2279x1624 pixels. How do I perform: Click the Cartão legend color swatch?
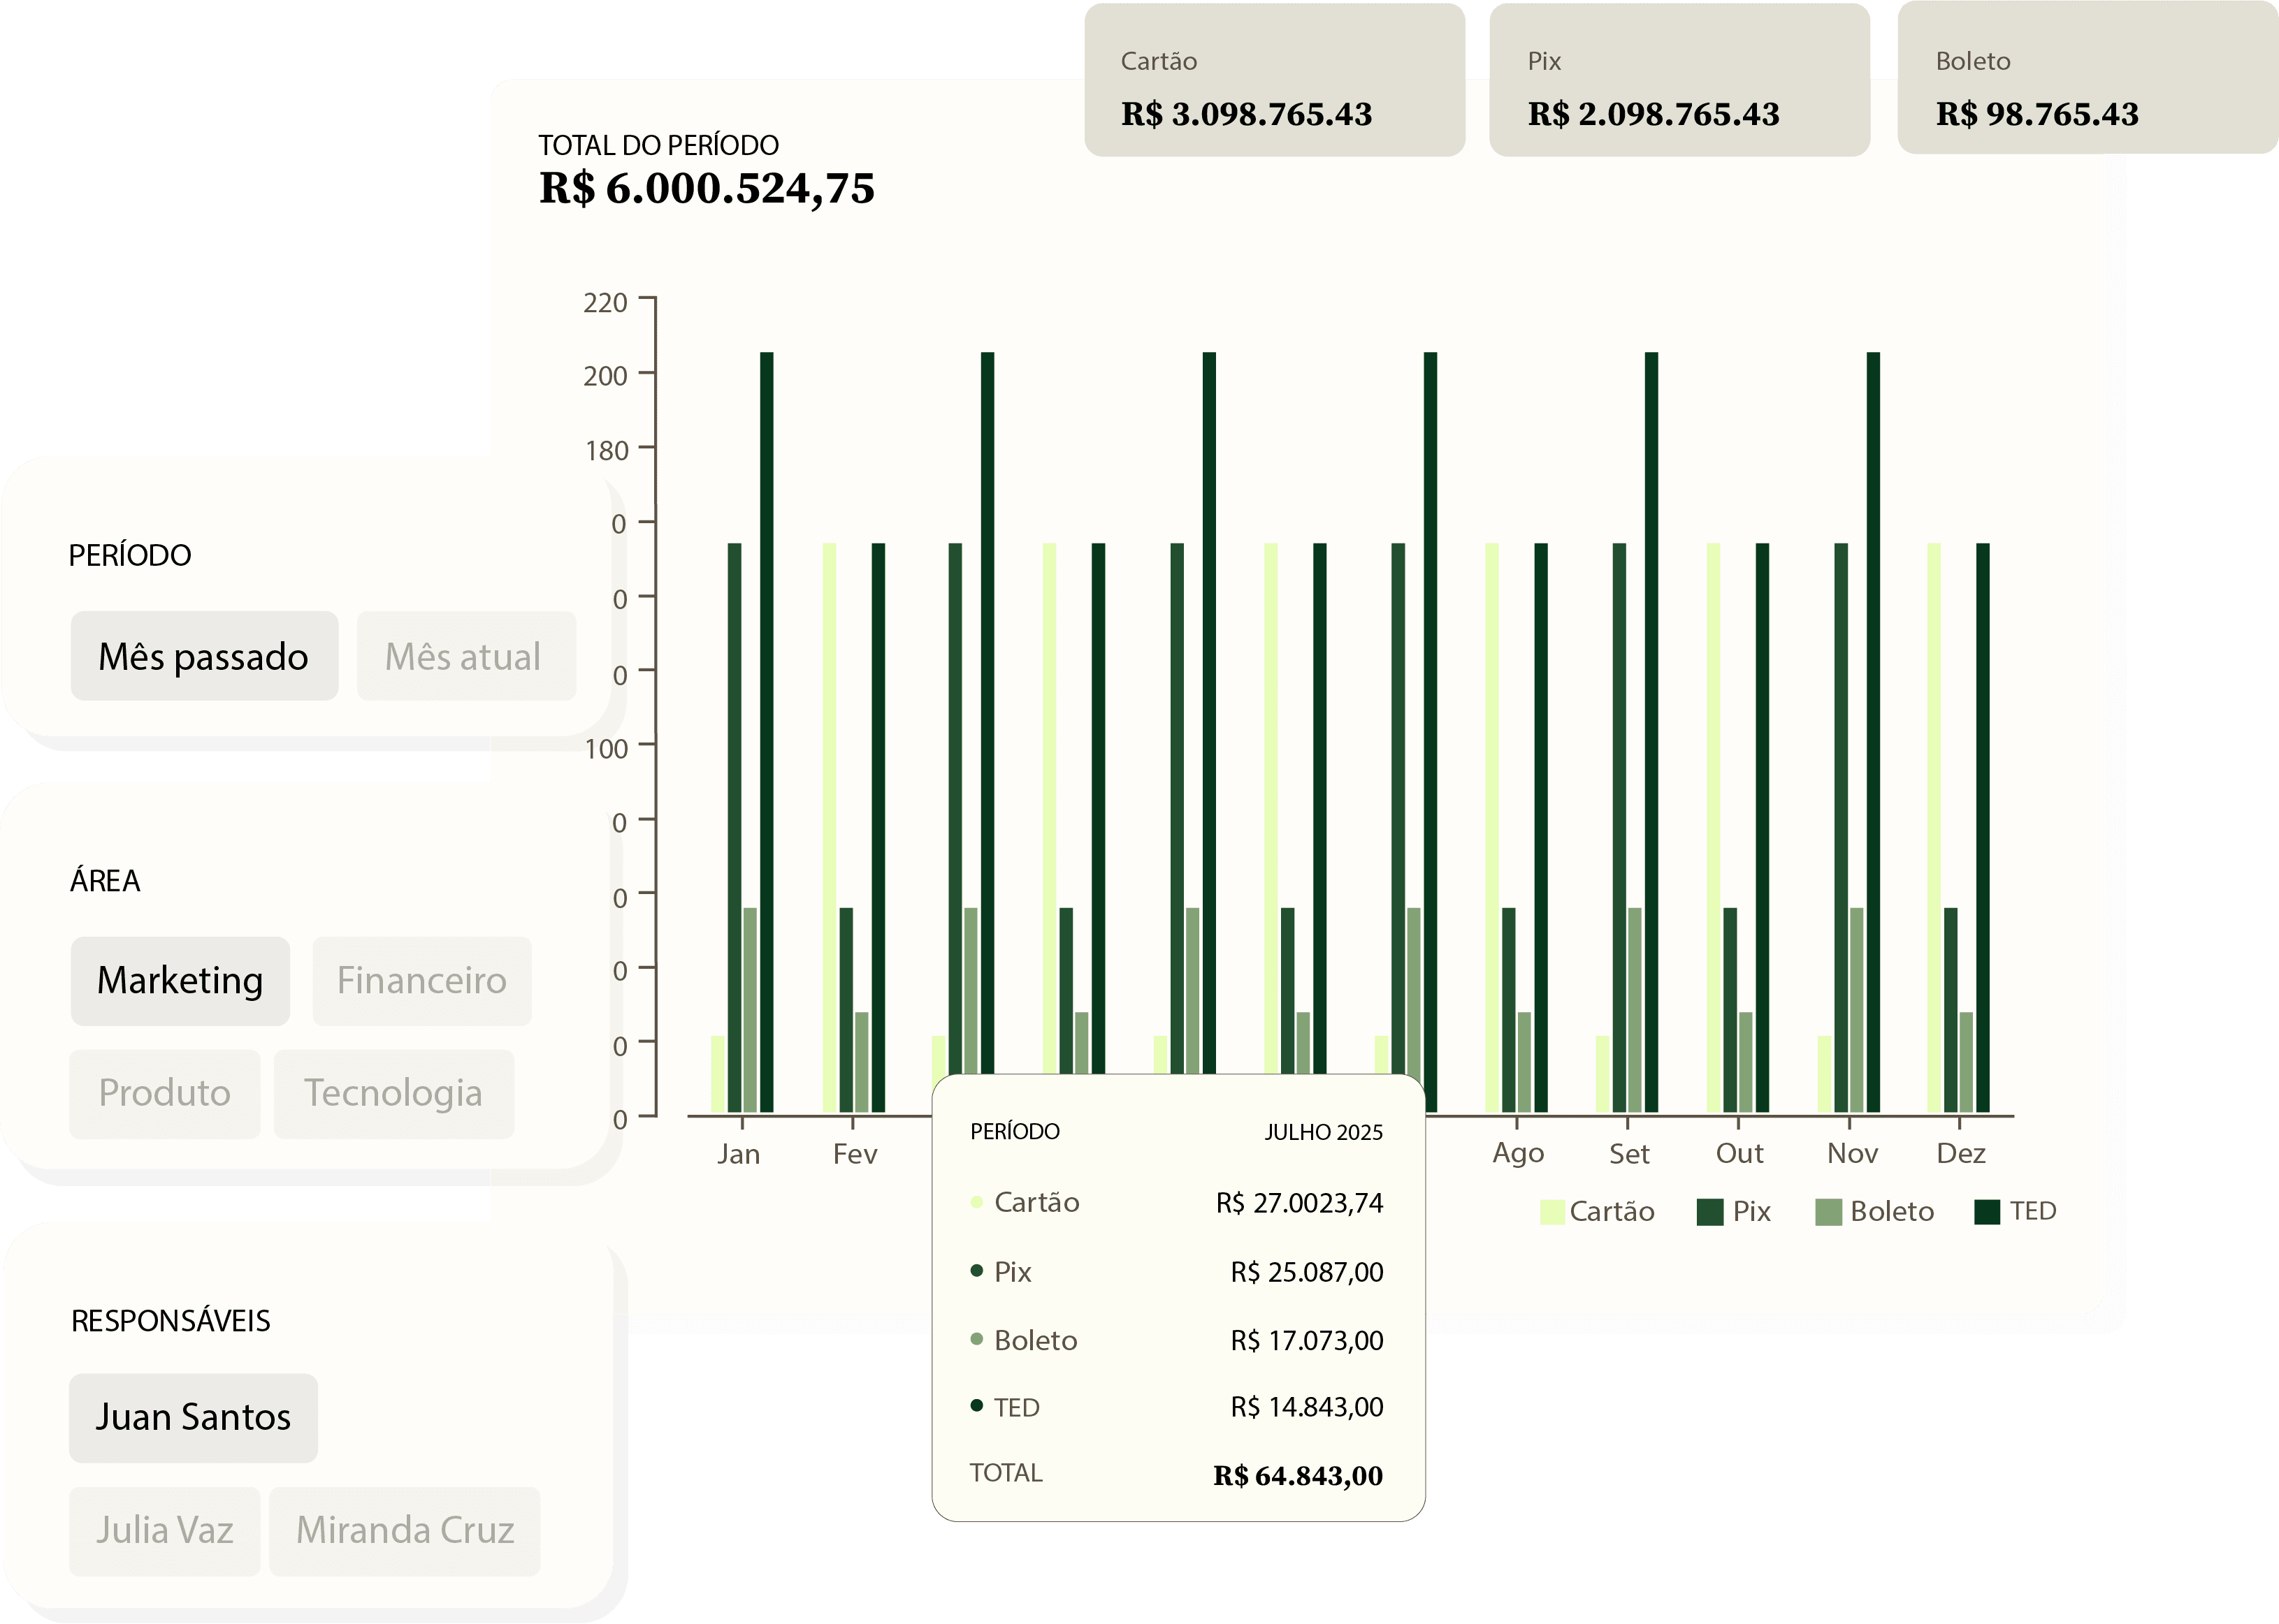1551,1212
